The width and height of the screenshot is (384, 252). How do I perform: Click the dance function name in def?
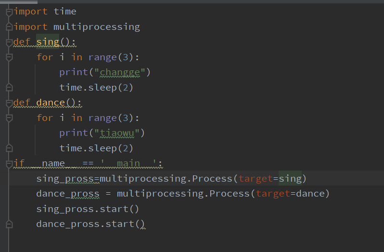coord(51,103)
